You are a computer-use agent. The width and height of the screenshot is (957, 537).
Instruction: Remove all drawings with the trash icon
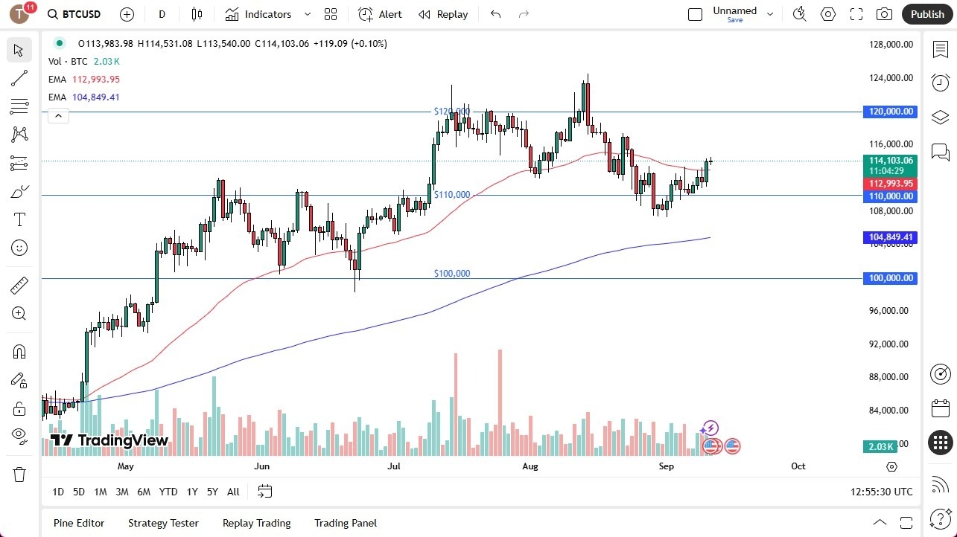(x=19, y=474)
